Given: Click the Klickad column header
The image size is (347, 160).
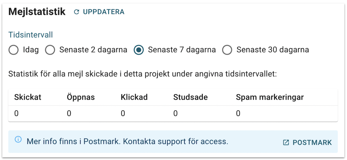Looking at the screenshot, I should pyautogui.click(x=134, y=97).
